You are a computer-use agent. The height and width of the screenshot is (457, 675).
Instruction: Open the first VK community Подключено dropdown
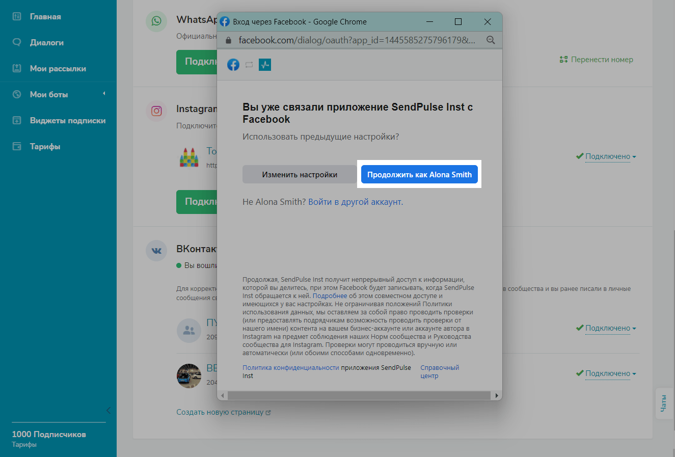606,328
